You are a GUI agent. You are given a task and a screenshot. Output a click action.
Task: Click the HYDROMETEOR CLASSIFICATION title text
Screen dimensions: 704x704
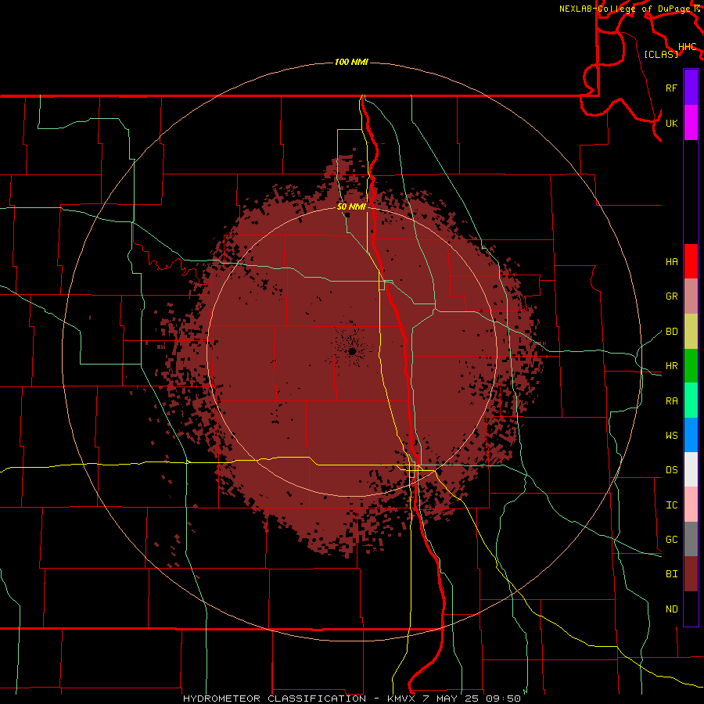point(275,699)
